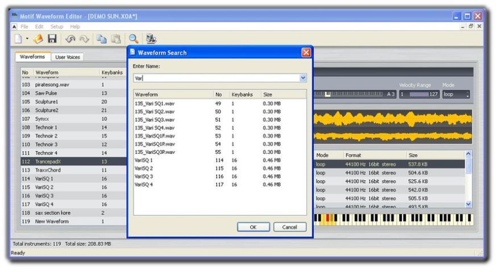
Task: Select Sculpture1 in the waveform list
Action: (x=73, y=102)
